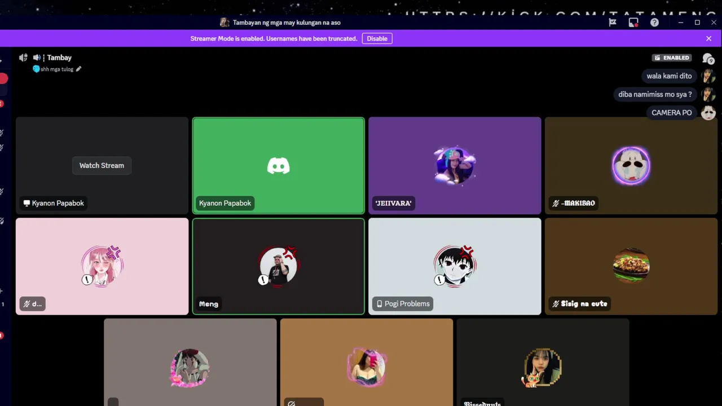Click the avatar beside 'wala kami dito' message
The image size is (722, 406).
coord(708,76)
